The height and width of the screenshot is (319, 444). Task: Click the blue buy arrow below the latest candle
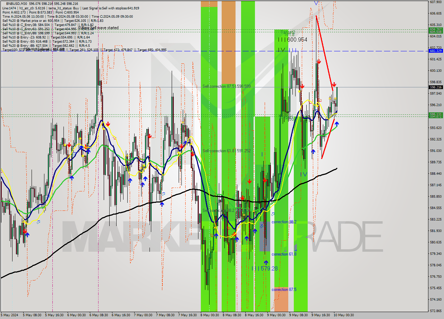[336, 124]
